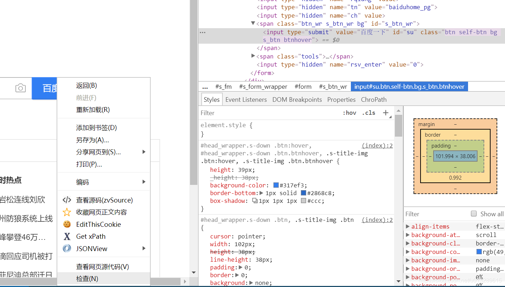Expand the span class tools node
This screenshot has width=505, height=287.
point(253,56)
